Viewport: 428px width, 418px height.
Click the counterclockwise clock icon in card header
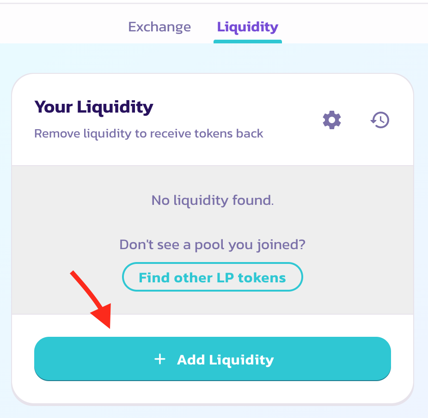coord(380,120)
